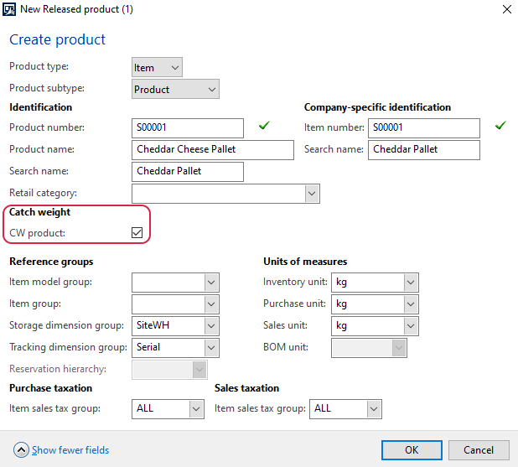Click green checkmark beside Product number field
Viewport: 518px width, 467px height.
click(x=264, y=125)
